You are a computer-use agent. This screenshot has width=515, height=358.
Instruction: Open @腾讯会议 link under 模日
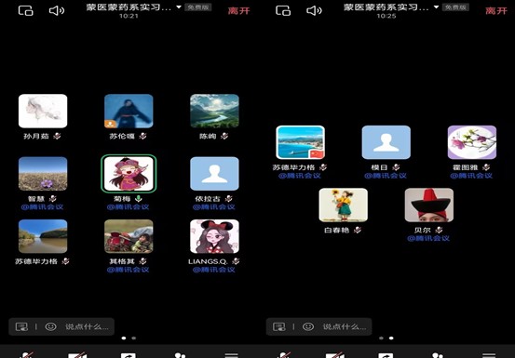point(386,176)
